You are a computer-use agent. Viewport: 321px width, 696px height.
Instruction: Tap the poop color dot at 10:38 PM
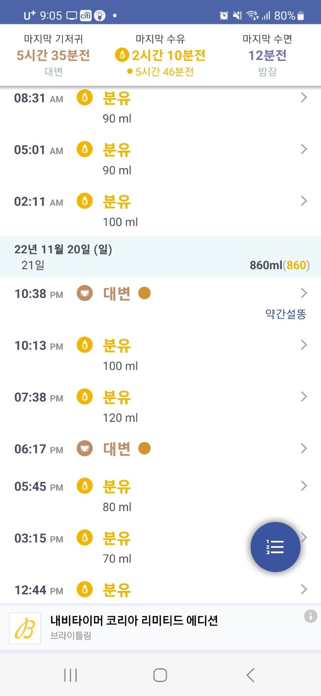coord(144,293)
